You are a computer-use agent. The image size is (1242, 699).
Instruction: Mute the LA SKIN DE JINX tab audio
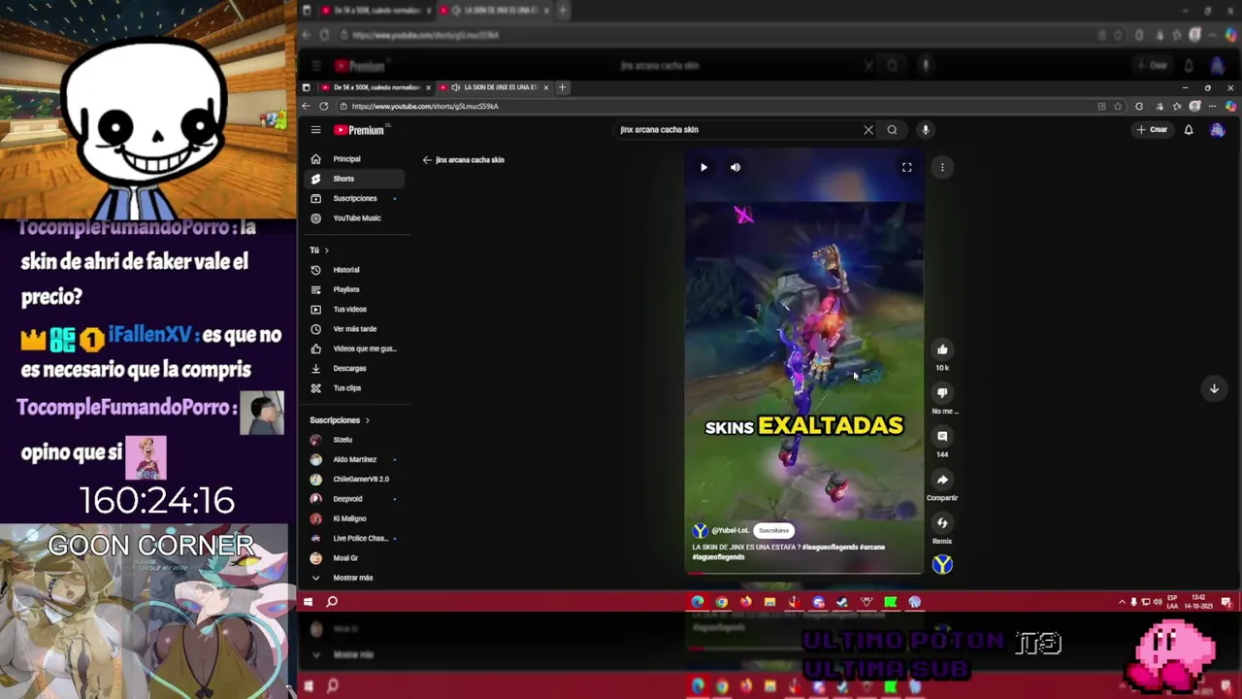tap(456, 87)
